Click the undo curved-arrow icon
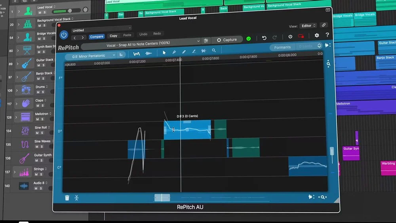The image size is (396, 223). (x=264, y=38)
